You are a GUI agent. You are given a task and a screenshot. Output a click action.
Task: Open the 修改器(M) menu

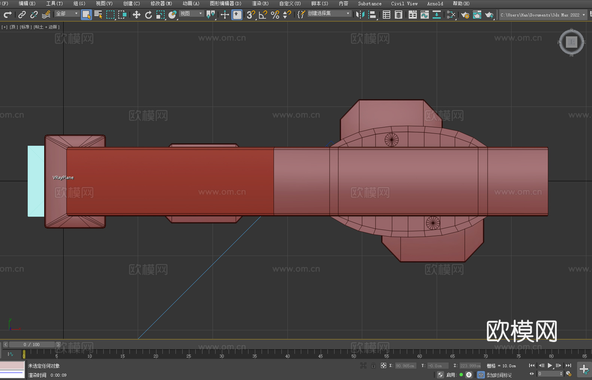coord(161,3)
